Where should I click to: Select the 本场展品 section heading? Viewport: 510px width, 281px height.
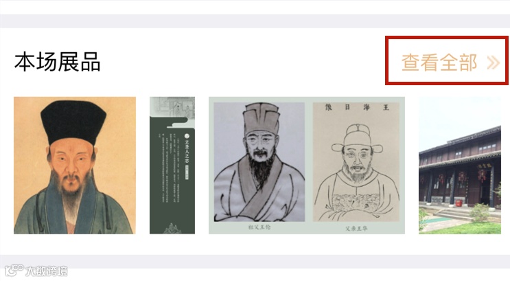point(57,62)
